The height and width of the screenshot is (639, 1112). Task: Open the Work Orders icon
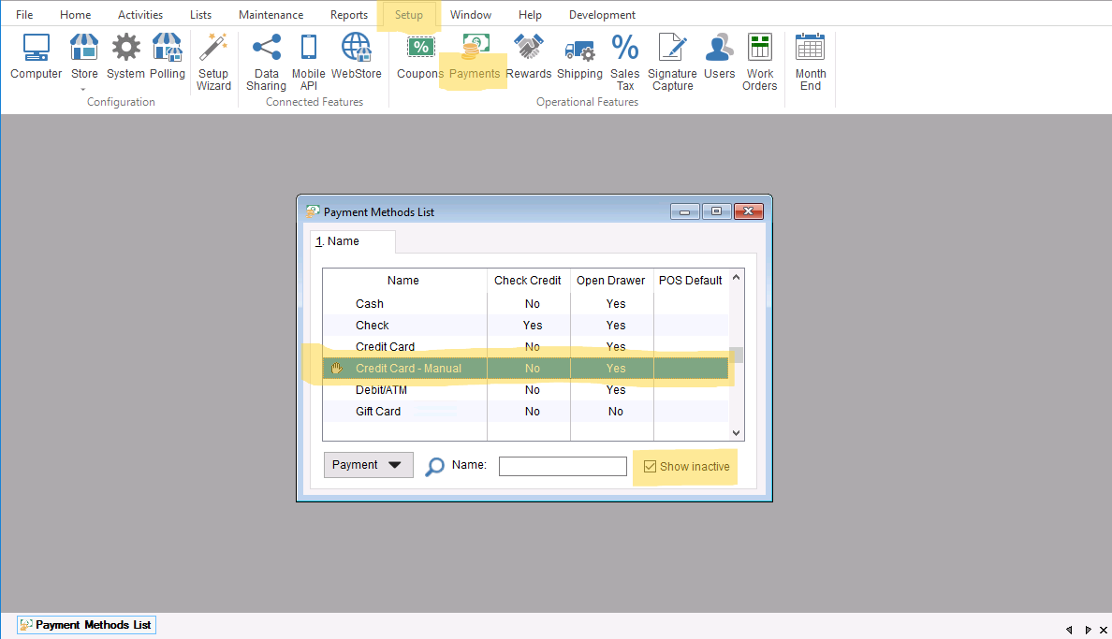[x=759, y=62]
